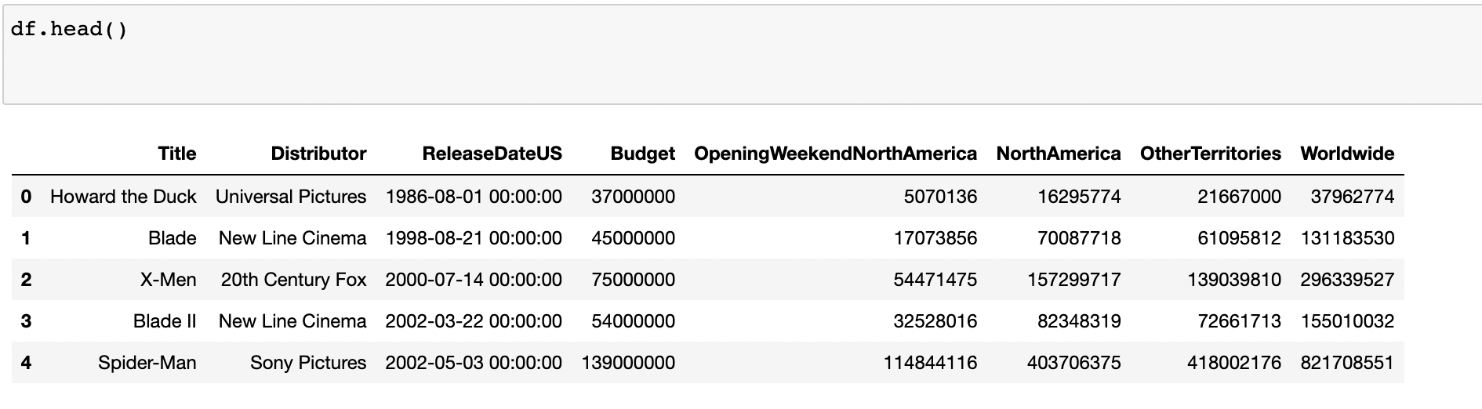Screen dimensions: 1482x409
Task: Click row index 1
Action: 26,238
